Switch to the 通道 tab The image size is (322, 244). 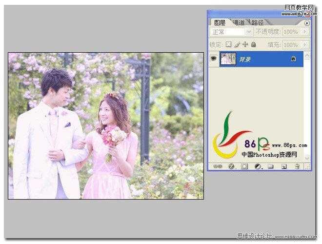(x=239, y=22)
